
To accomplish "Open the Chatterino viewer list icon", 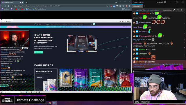I will [x=178, y=10].
